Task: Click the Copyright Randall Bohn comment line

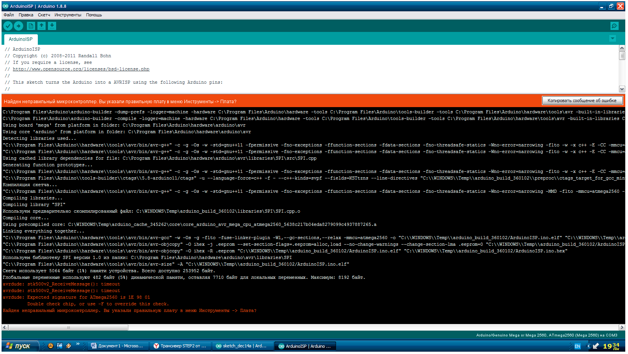Action: (x=58, y=56)
